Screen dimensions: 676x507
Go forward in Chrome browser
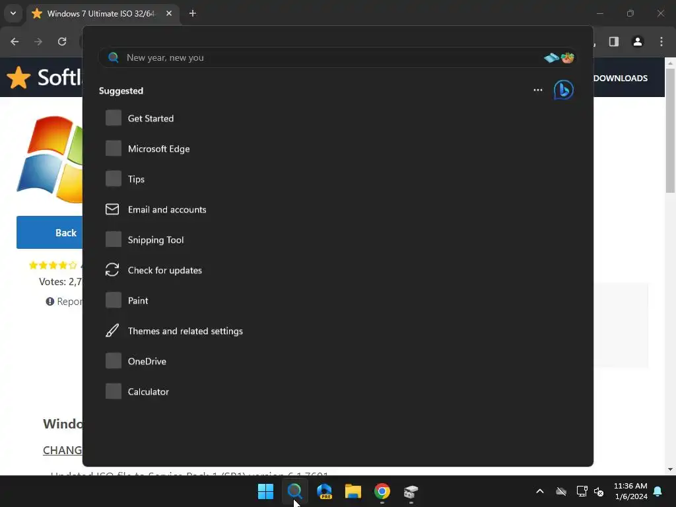tap(38, 42)
